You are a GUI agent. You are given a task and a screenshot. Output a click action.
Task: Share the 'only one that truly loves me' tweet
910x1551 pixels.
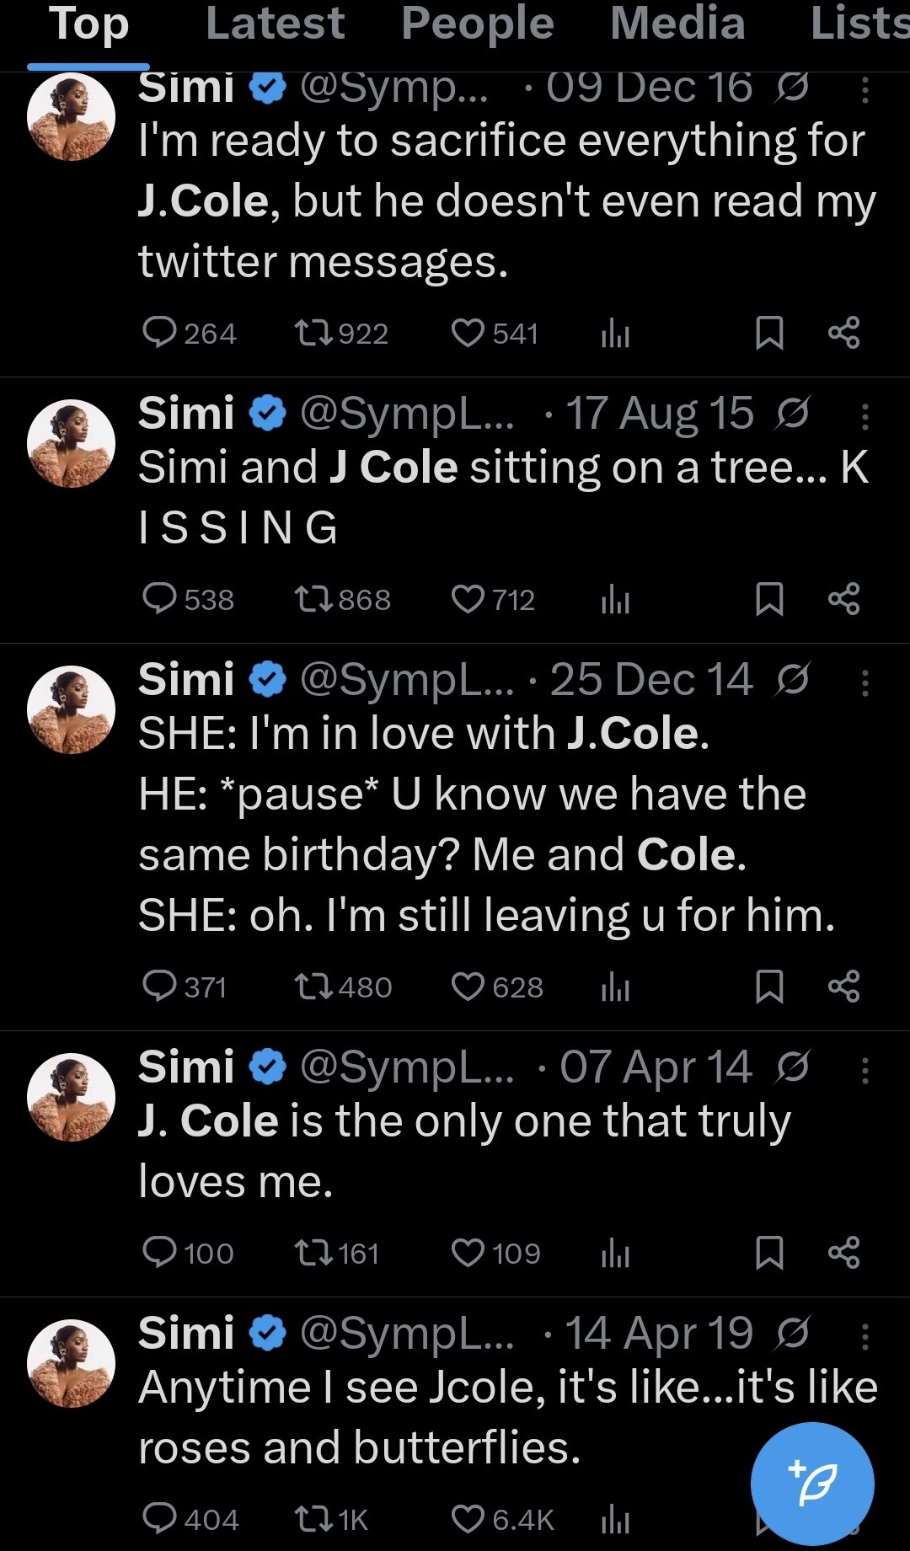pos(843,1253)
